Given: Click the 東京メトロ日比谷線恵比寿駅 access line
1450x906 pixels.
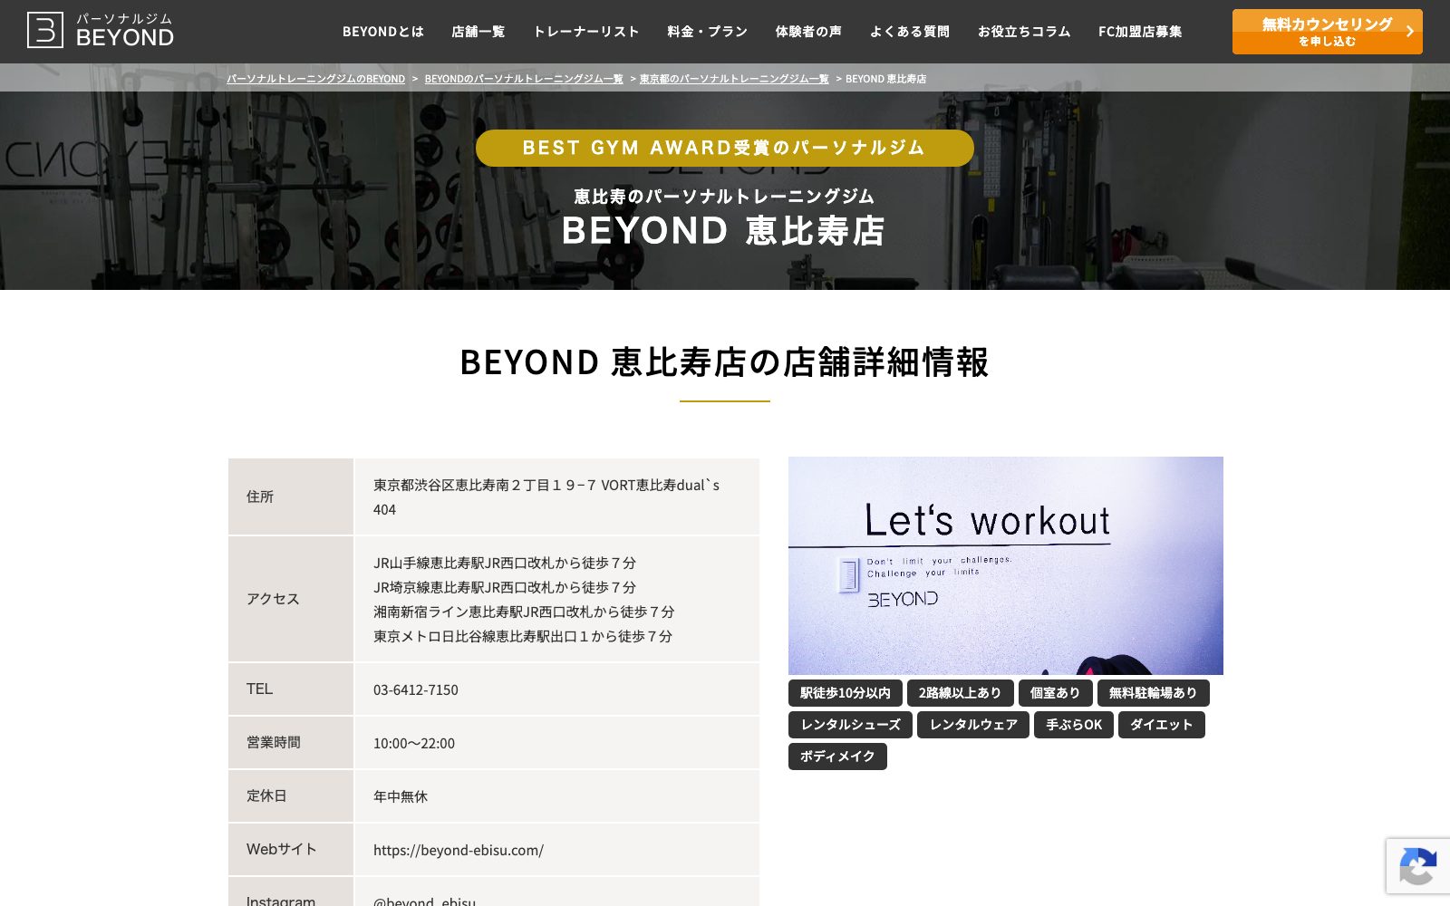Looking at the screenshot, I should (x=523, y=636).
